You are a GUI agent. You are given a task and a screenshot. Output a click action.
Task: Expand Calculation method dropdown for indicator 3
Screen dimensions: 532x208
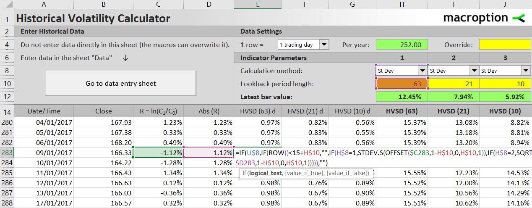(526, 71)
